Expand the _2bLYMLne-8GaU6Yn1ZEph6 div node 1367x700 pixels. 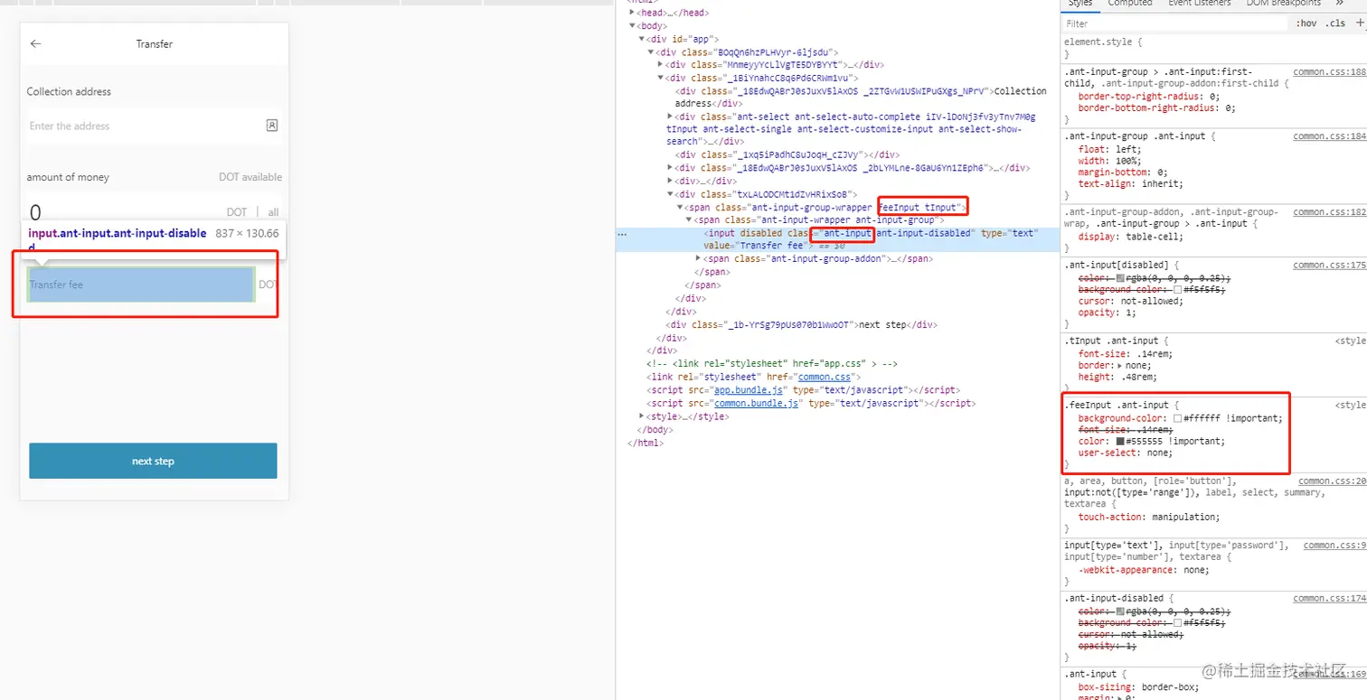pos(670,168)
